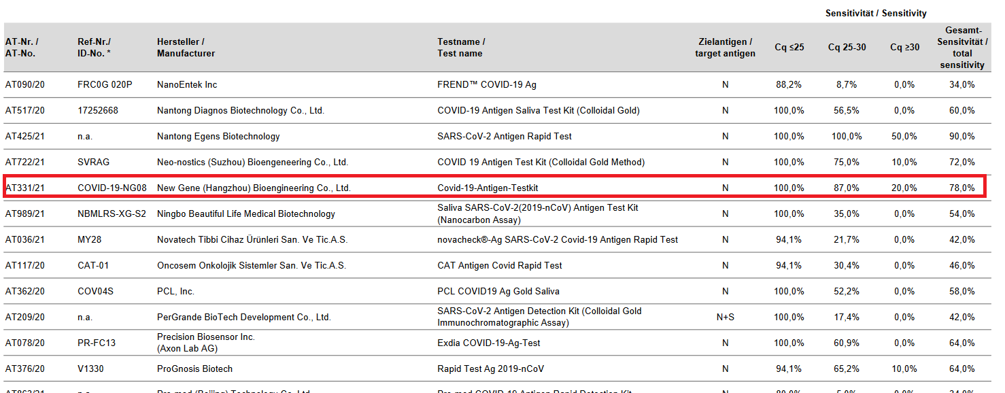
Task: Select Neo-nostics (Suzhou) Bioengeneering Co., Ltd.
Action: [252, 163]
